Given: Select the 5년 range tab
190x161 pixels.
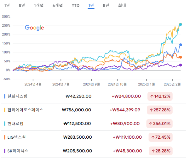Looking at the screenshot, I should pos(106,5).
